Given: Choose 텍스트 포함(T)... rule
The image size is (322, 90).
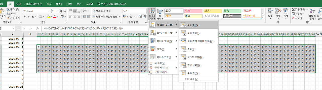Looking at the screenshot, I should pos(198,57).
